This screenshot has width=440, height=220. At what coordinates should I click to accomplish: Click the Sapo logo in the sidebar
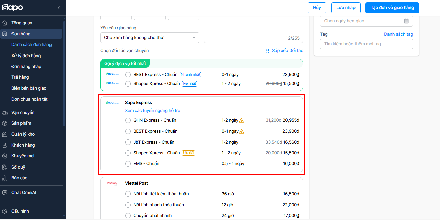click(12, 7)
